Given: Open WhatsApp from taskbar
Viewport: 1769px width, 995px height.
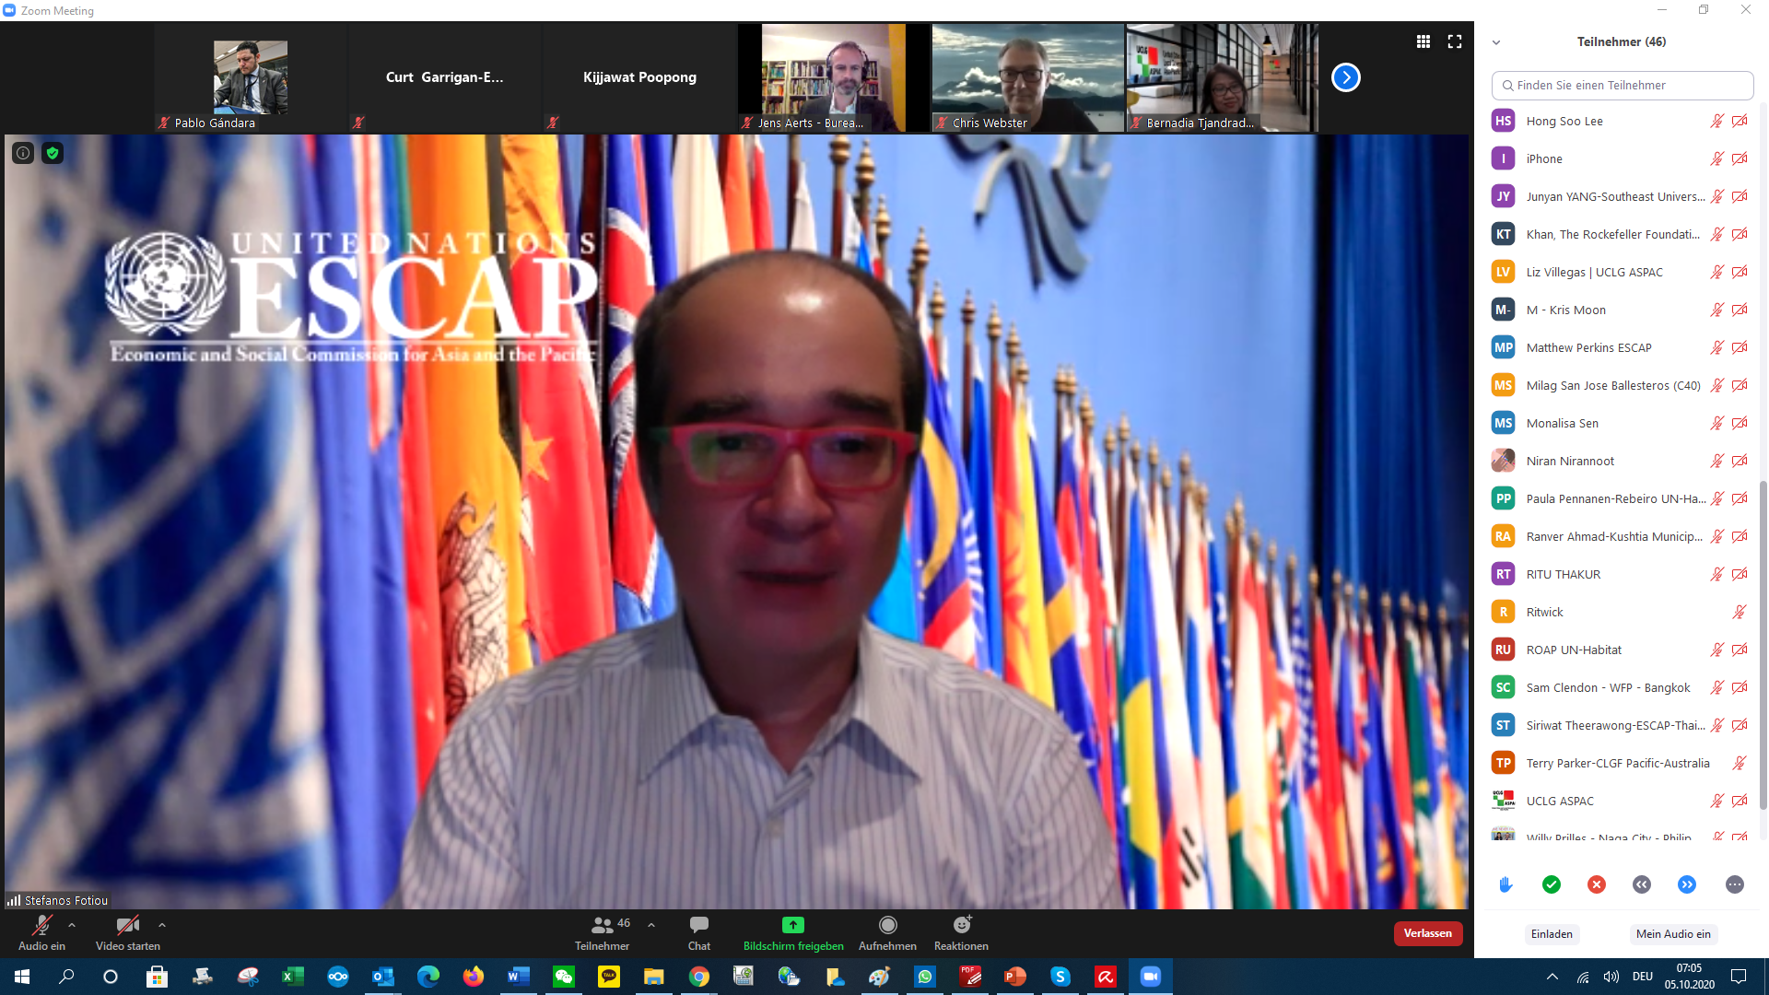Looking at the screenshot, I should 924,977.
